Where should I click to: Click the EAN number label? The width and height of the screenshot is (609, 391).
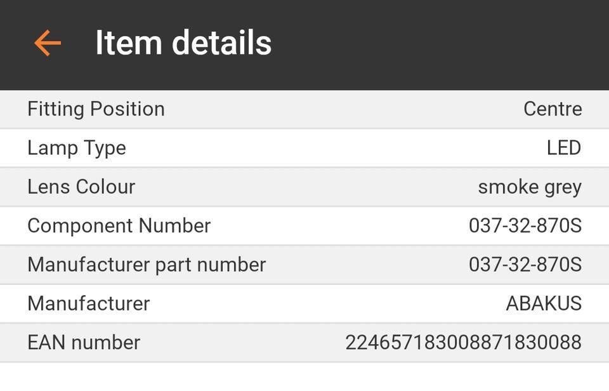pyautogui.click(x=84, y=342)
